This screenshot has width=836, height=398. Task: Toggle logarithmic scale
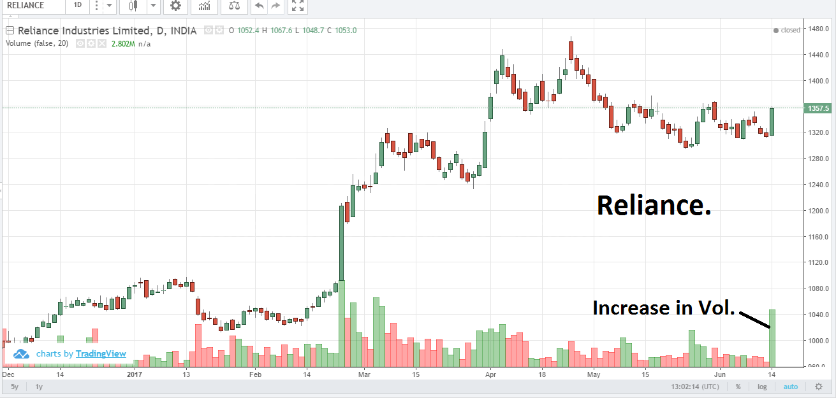click(x=762, y=387)
